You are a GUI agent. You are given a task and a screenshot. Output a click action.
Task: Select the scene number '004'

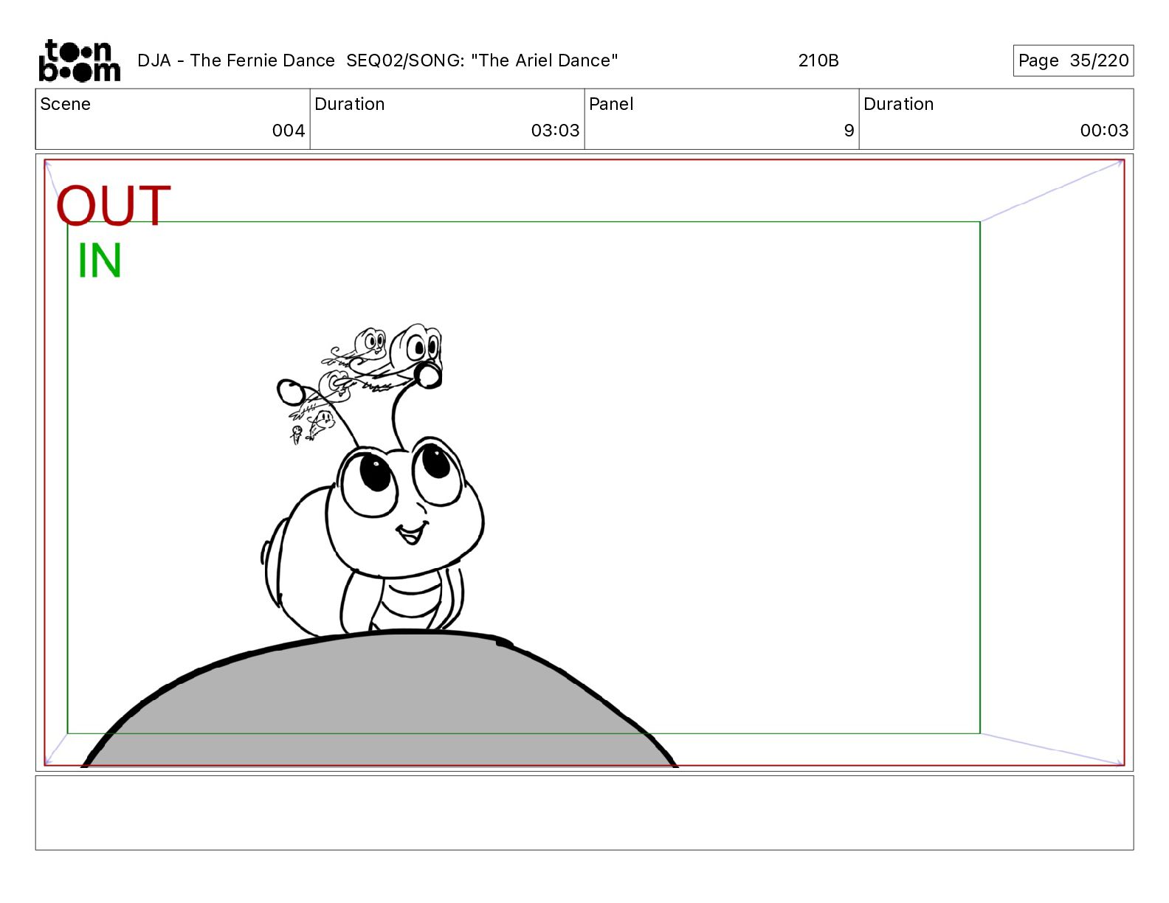coord(289,131)
